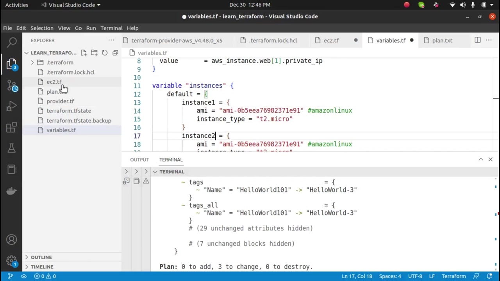Viewport: 500px width, 281px height.
Task: Click the first terminal toolbar icon below chevrons
Action: click(x=126, y=181)
